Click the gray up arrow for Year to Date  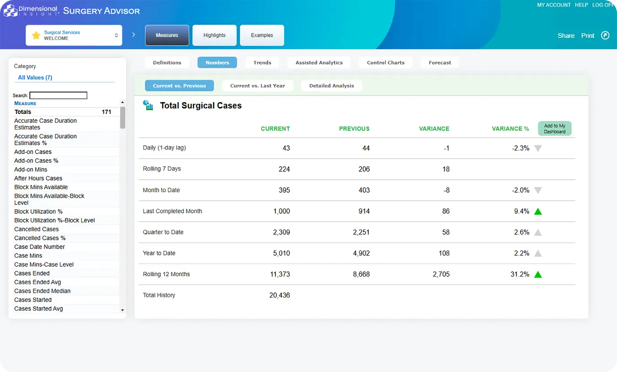click(x=538, y=253)
